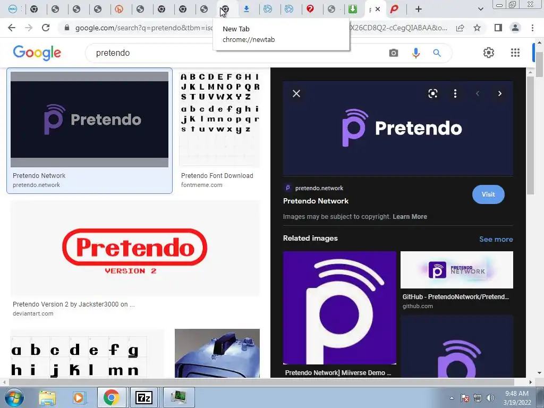Click 'See more' related images

click(x=496, y=239)
